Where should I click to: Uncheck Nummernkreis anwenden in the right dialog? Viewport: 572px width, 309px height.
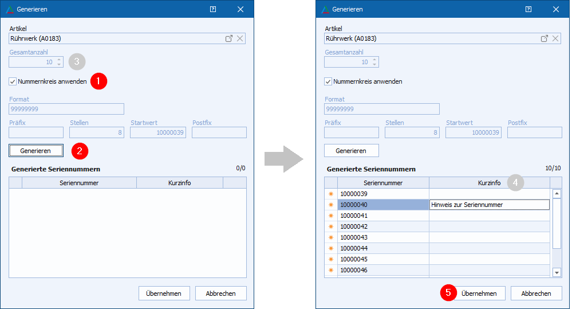pos(329,81)
